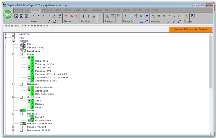Click the Mover punto toolbar icon

101,16
